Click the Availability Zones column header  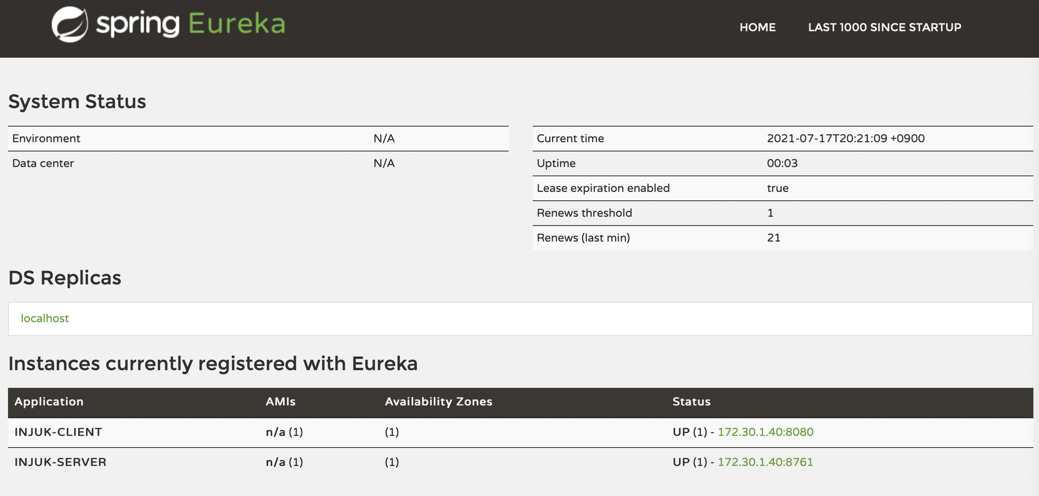[x=439, y=401]
